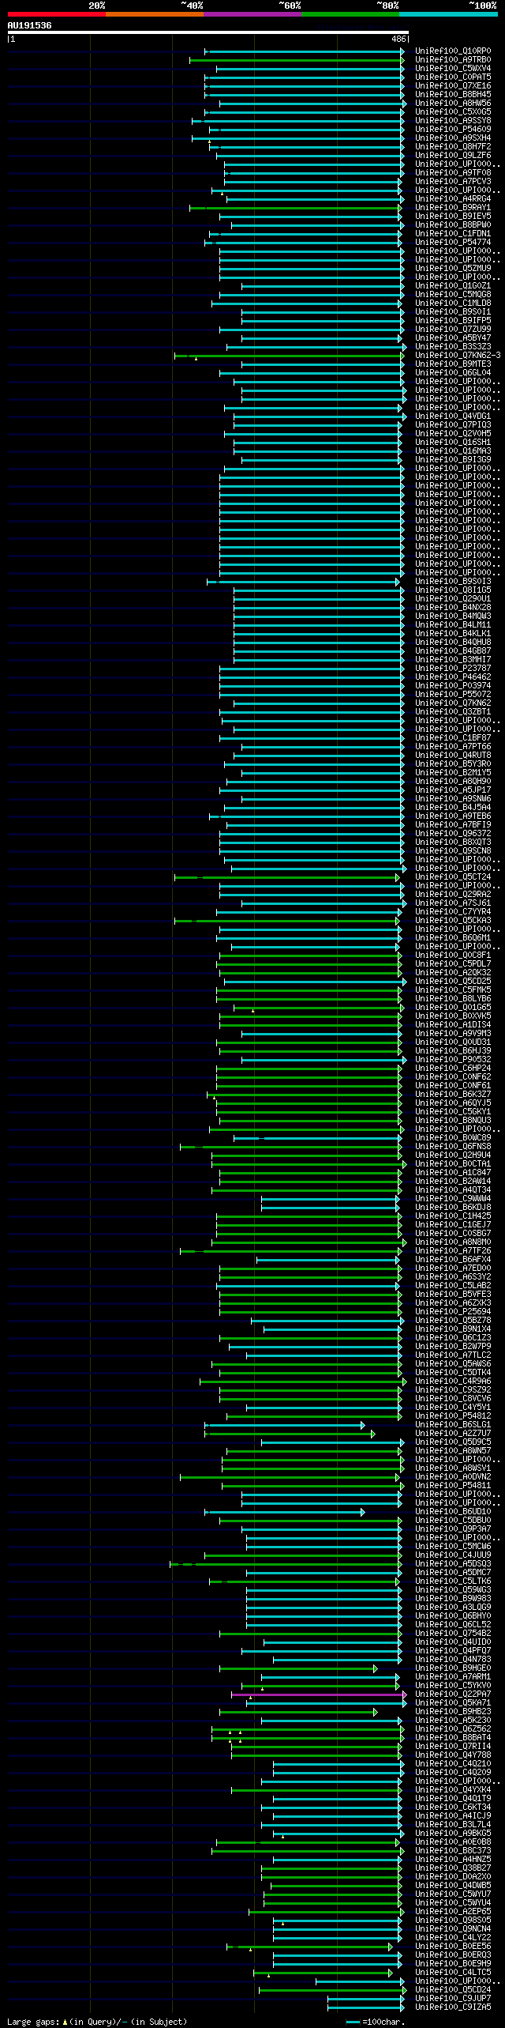Select the UniRef100_B9HB23 label
The width and height of the screenshot is (505, 2028).
pyautogui.click(x=453, y=1712)
